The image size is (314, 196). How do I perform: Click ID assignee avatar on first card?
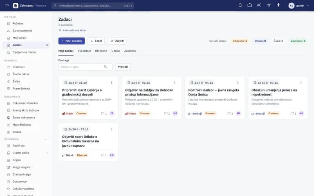tap(112, 114)
